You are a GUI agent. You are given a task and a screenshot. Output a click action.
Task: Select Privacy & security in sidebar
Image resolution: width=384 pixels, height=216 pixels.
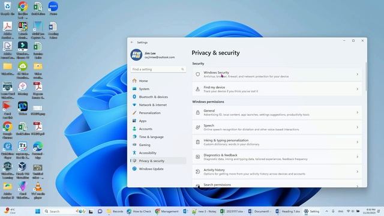[x=158, y=161]
